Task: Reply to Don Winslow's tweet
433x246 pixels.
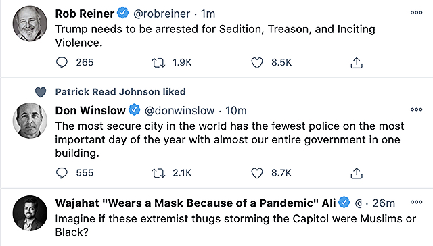Action: tap(62, 173)
